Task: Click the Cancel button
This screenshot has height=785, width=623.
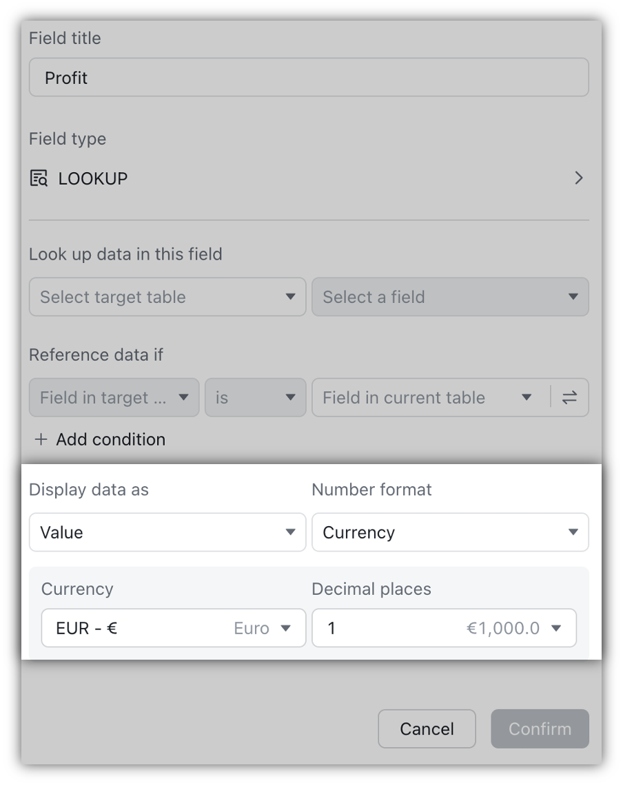Action: (427, 728)
